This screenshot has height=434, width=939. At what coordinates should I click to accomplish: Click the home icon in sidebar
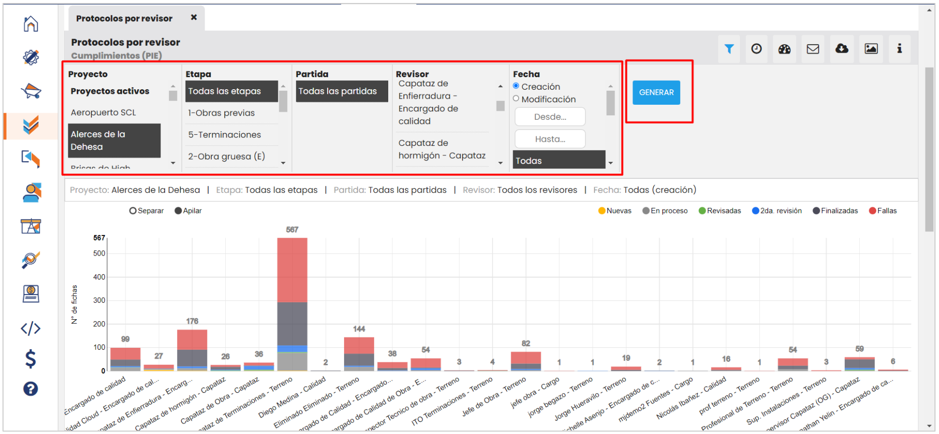point(31,24)
